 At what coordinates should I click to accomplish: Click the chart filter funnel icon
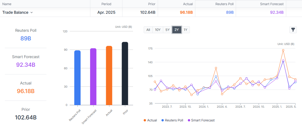293,29
